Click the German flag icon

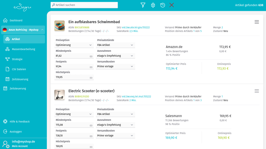tap(5, 30)
